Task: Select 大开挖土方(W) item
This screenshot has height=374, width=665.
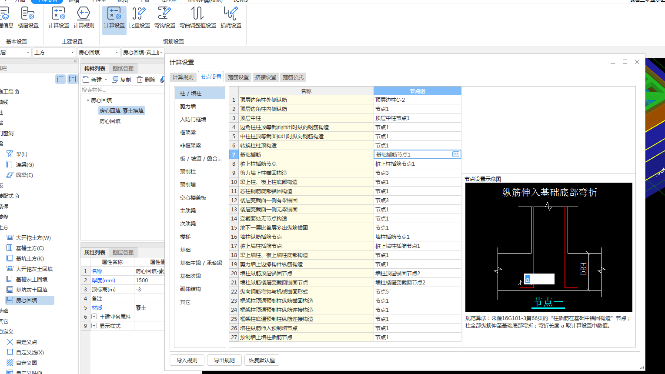Action: click(x=29, y=237)
